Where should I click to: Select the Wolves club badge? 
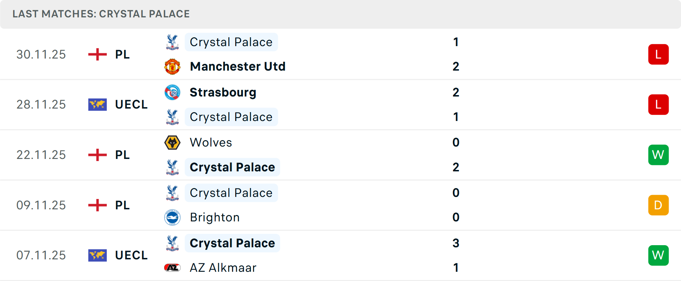tap(172, 142)
